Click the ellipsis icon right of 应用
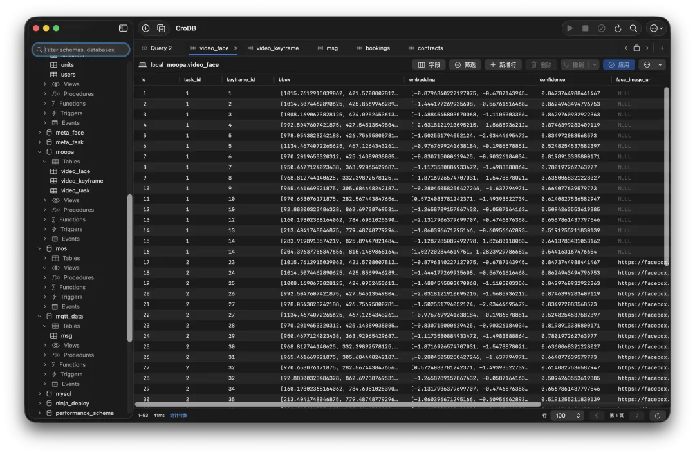Image resolution: width=695 pixels, height=455 pixels. click(647, 65)
